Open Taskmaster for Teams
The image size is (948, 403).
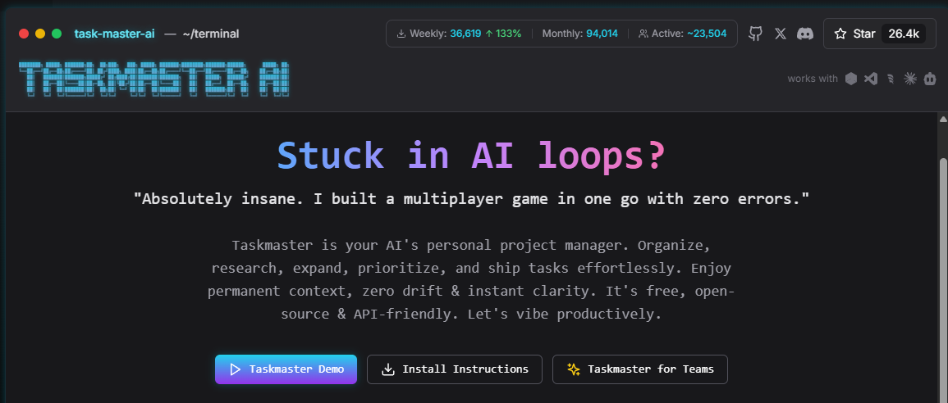pyautogui.click(x=639, y=369)
